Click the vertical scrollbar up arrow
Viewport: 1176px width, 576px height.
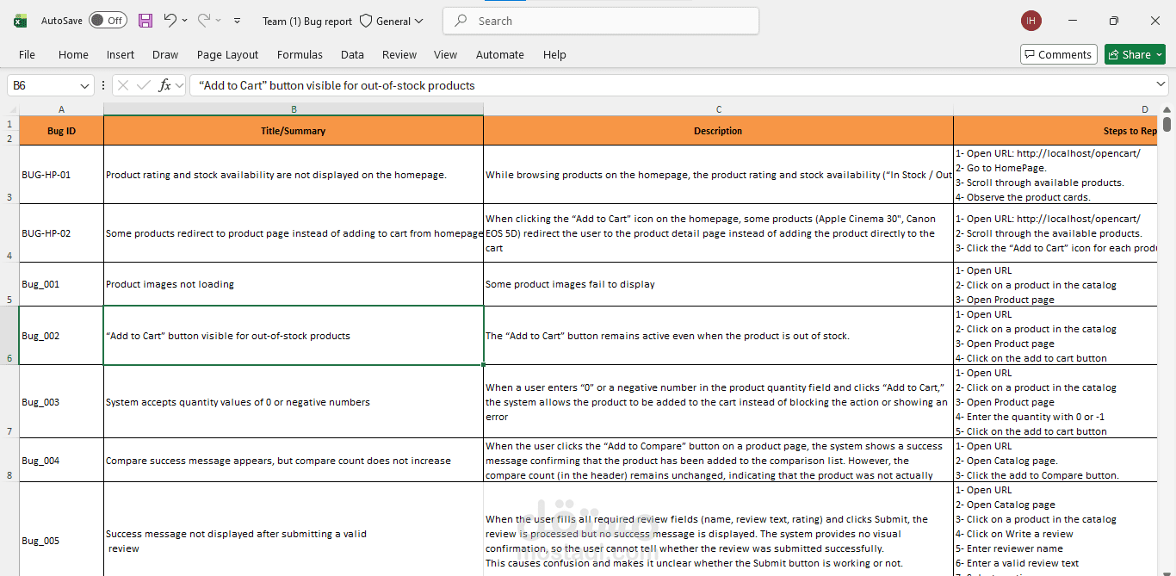point(1167,109)
